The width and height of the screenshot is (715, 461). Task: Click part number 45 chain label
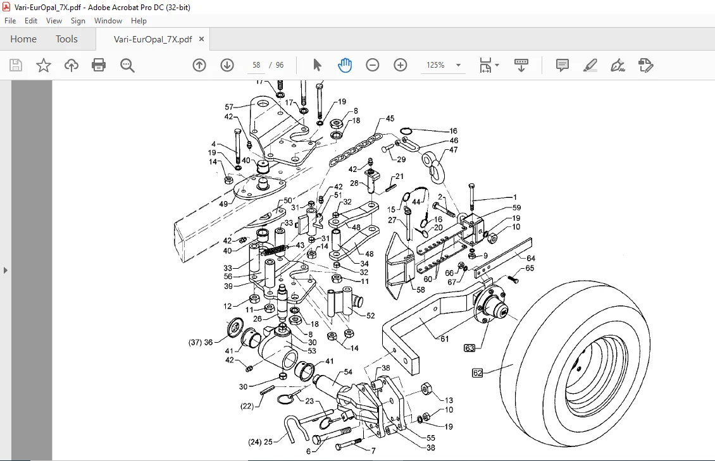[390, 118]
